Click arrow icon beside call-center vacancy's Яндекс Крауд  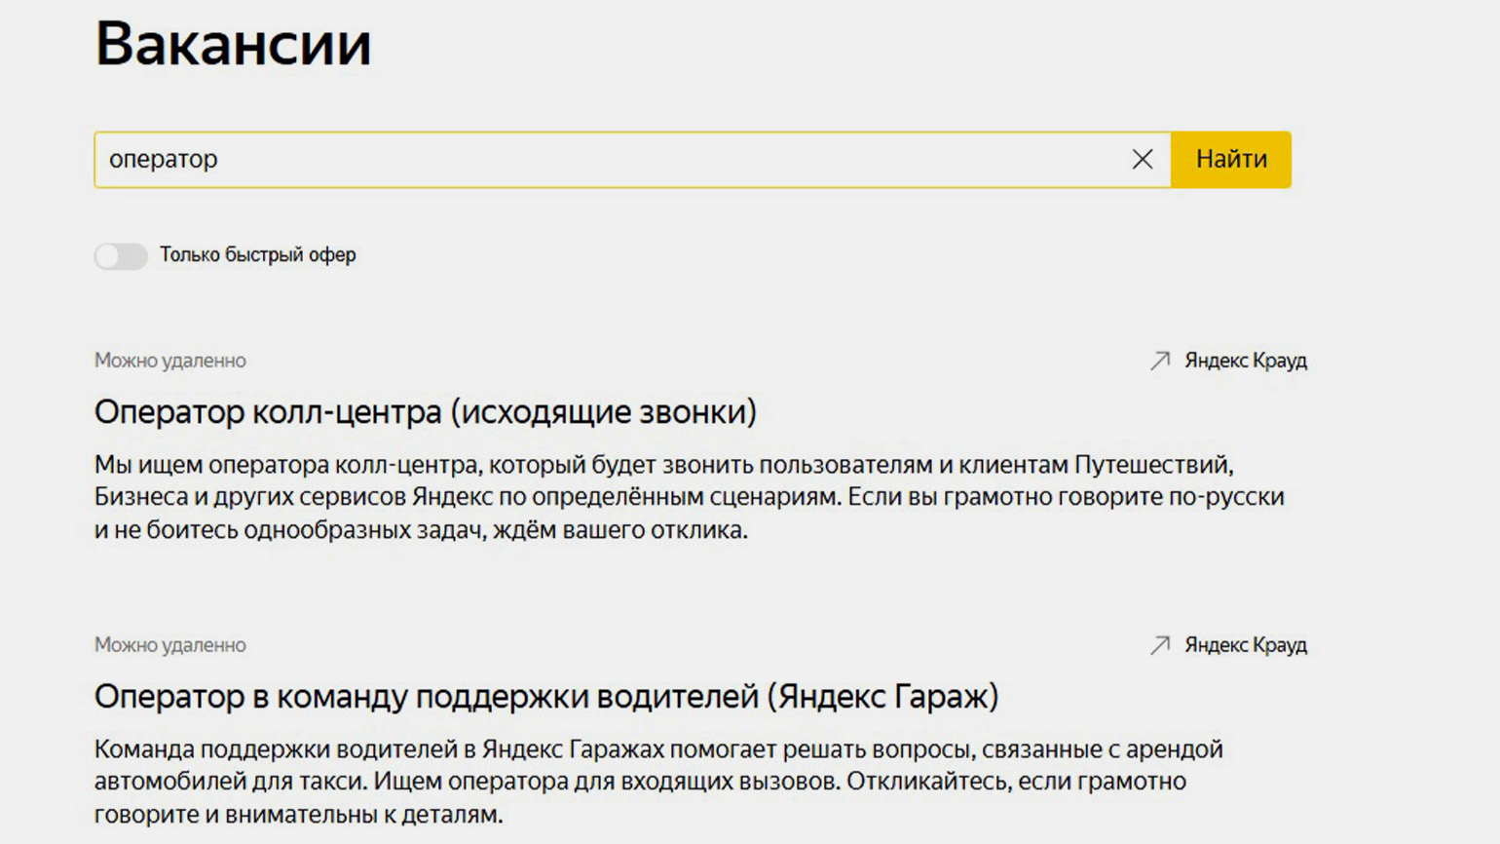(x=1159, y=361)
